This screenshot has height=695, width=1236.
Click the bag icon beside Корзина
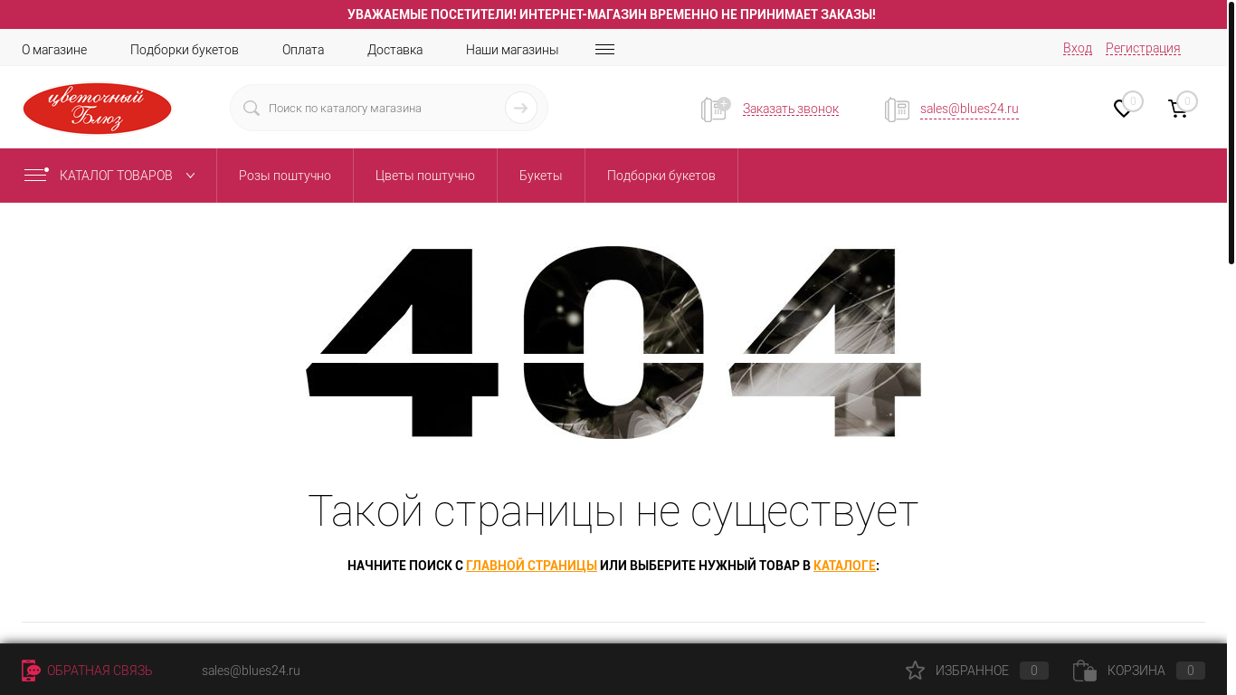[1084, 671]
